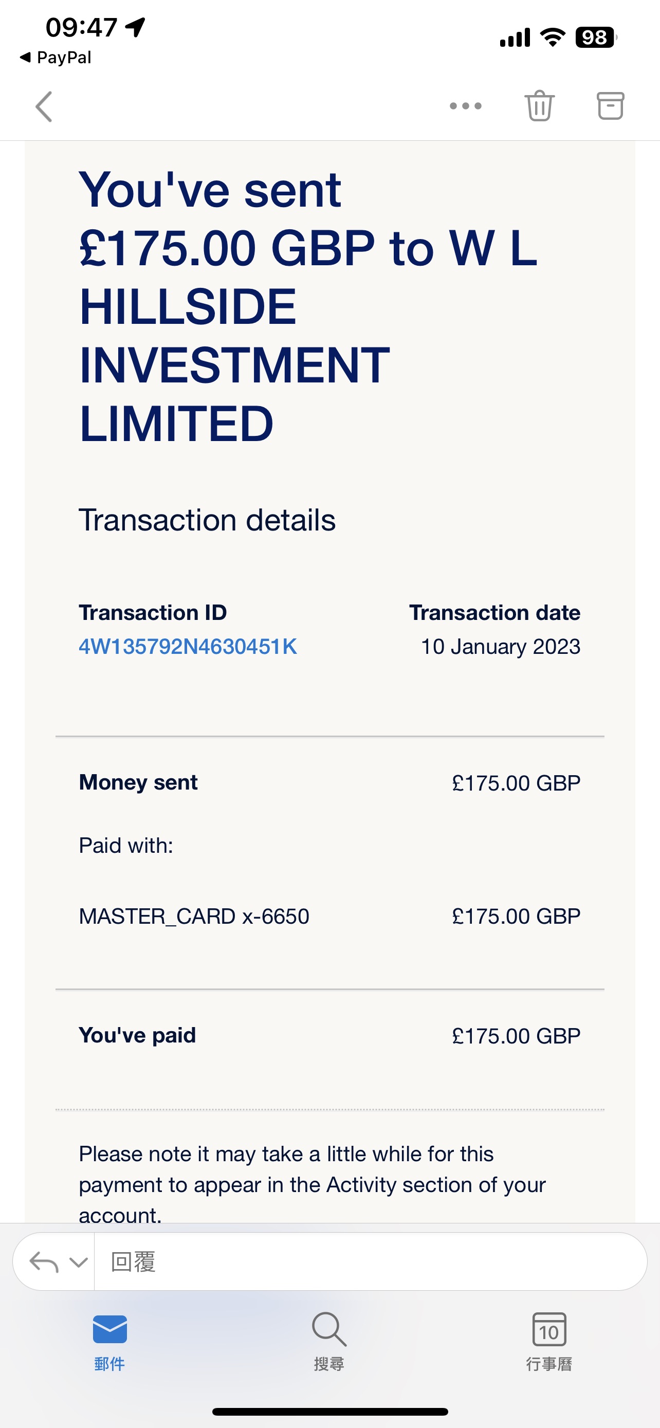Return to PayPal app via status bar
Viewport: 660px width, 1428px height.
pyautogui.click(x=56, y=57)
